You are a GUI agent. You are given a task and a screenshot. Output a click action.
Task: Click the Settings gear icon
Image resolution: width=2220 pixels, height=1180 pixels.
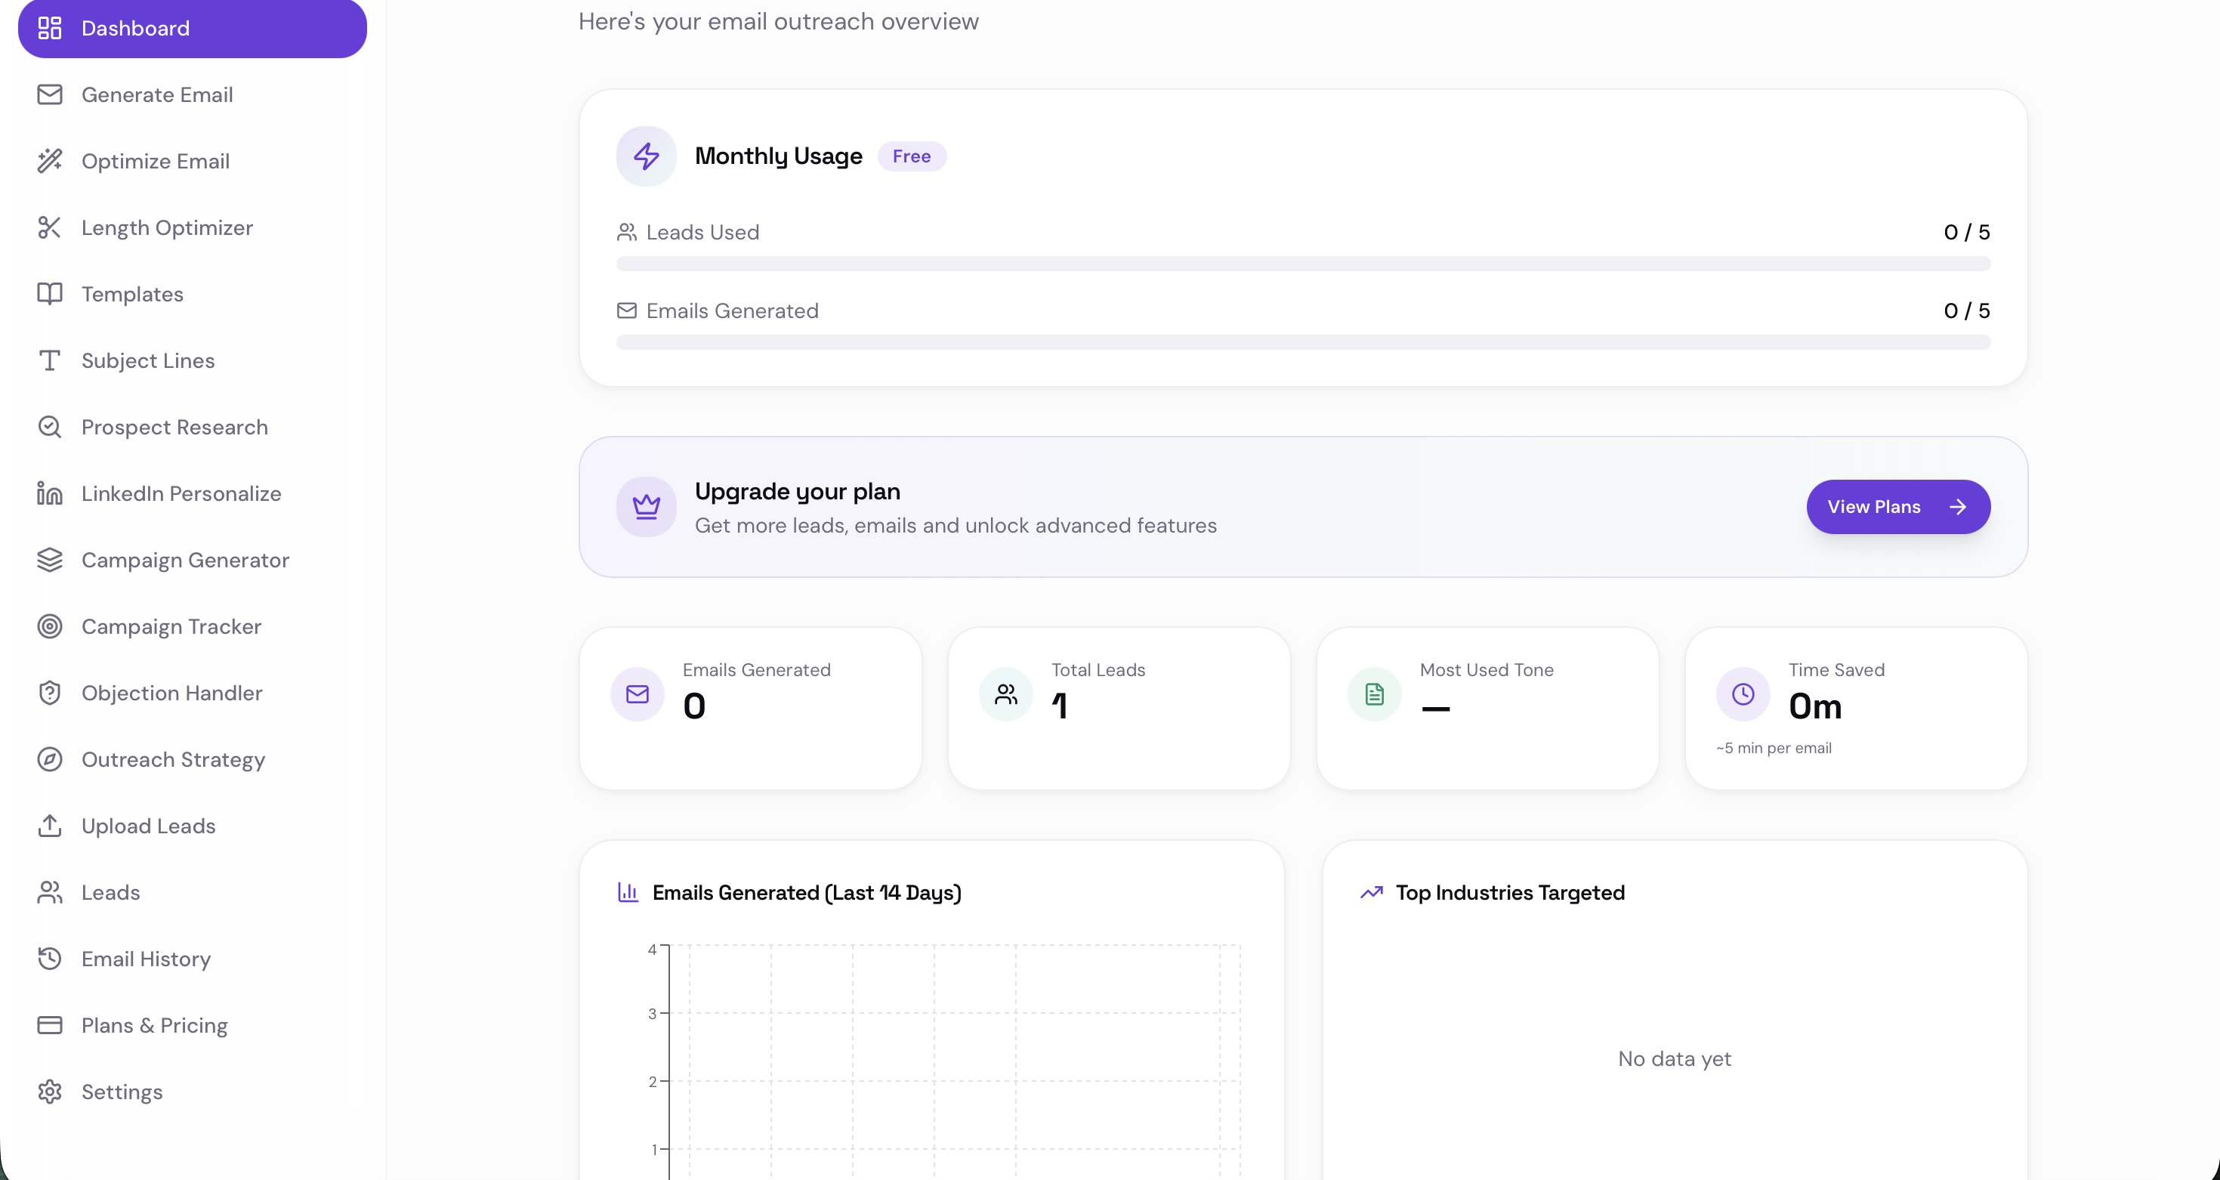pos(49,1091)
